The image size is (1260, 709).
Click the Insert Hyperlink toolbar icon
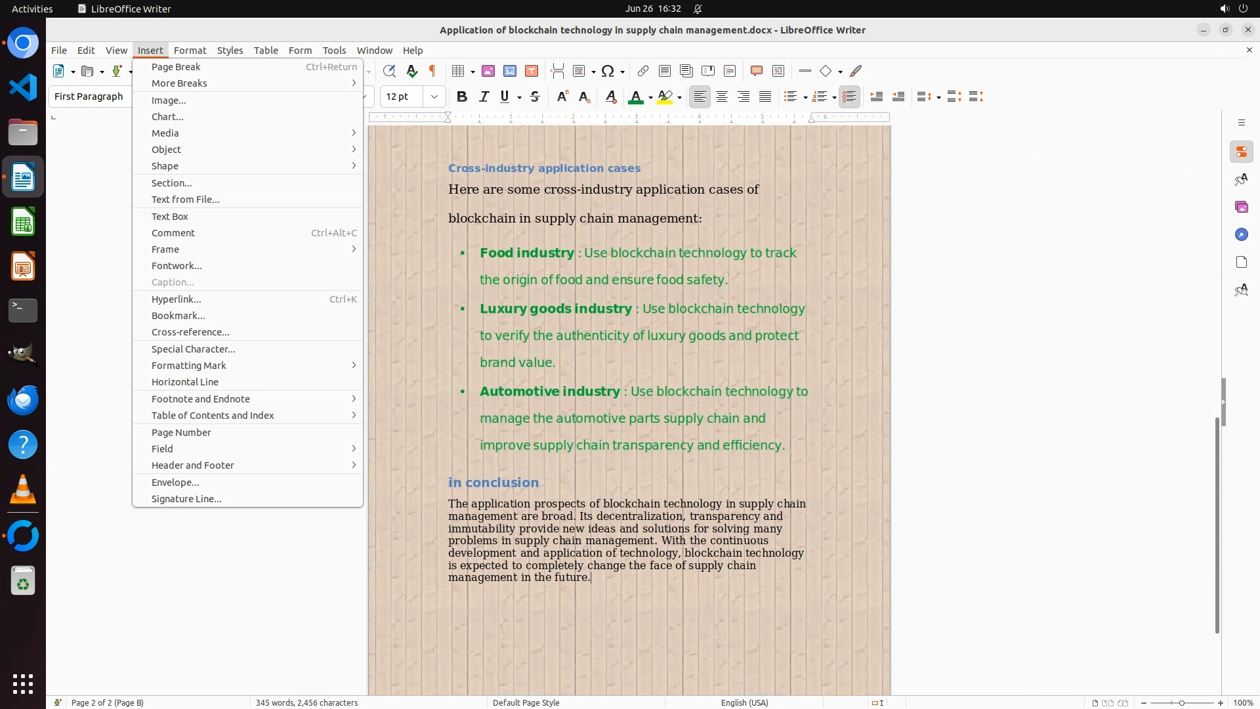coord(642,71)
